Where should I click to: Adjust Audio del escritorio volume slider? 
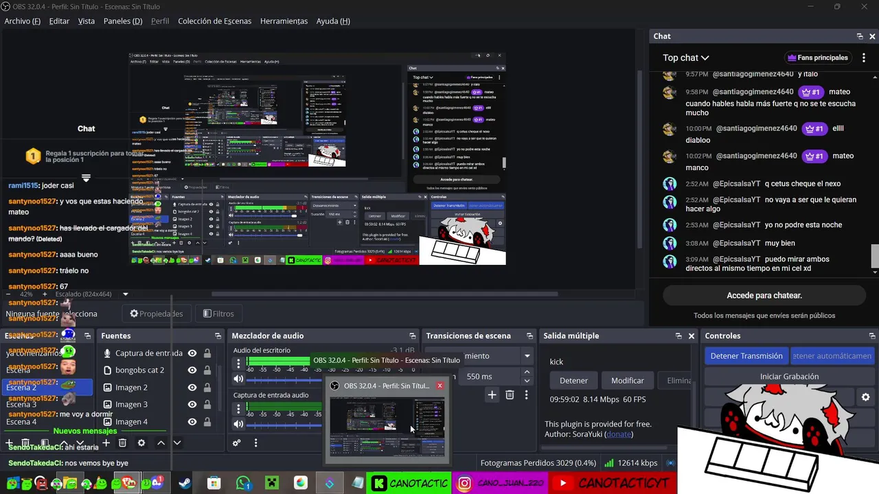click(x=285, y=379)
